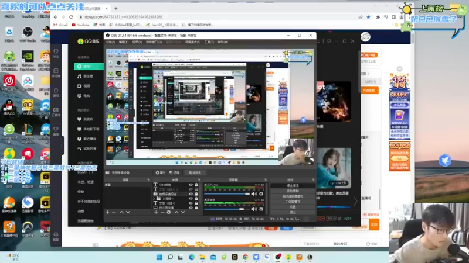
Task: Move selected source down
Action: pos(183,212)
